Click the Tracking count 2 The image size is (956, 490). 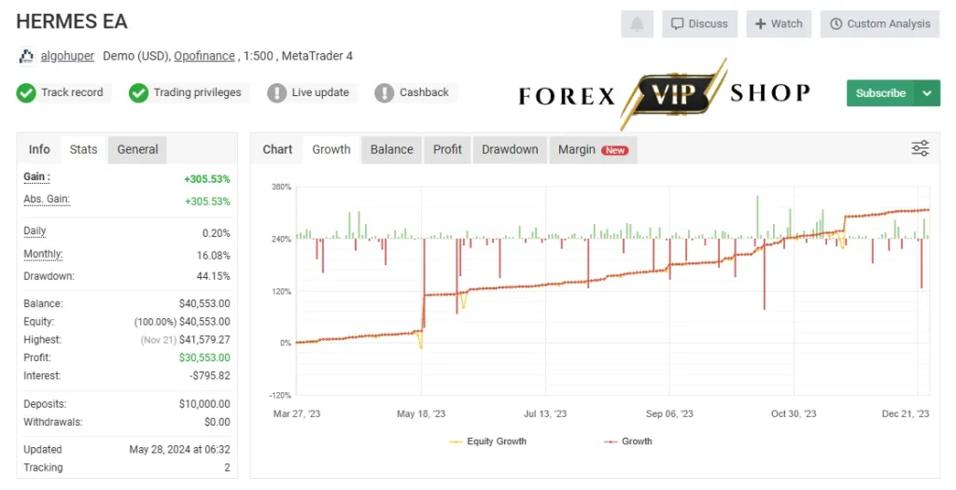227,468
